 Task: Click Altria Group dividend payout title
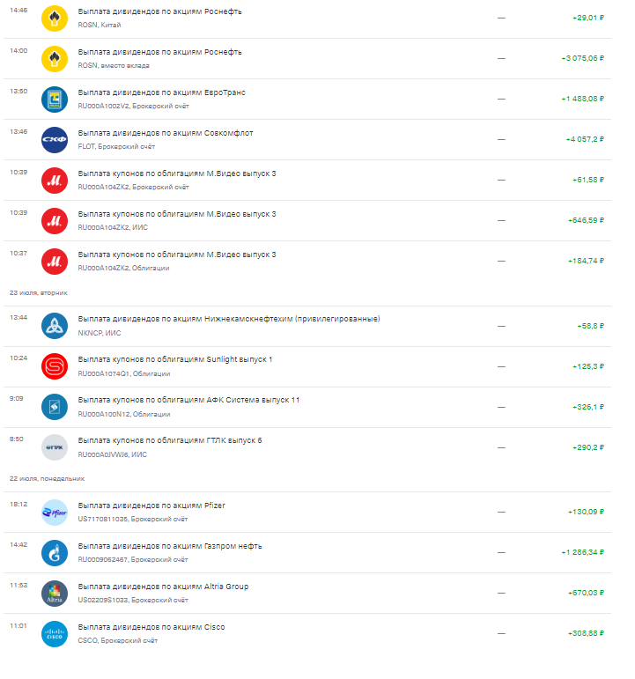pyautogui.click(x=163, y=587)
